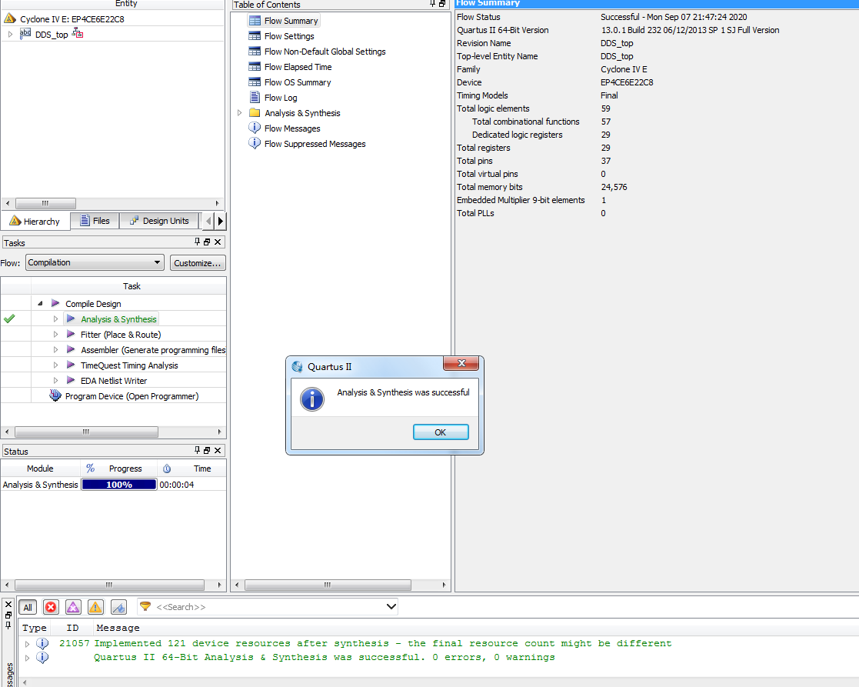Open the Flow Compilation dropdown
Image resolution: width=859 pixels, height=687 pixels.
tap(95, 262)
